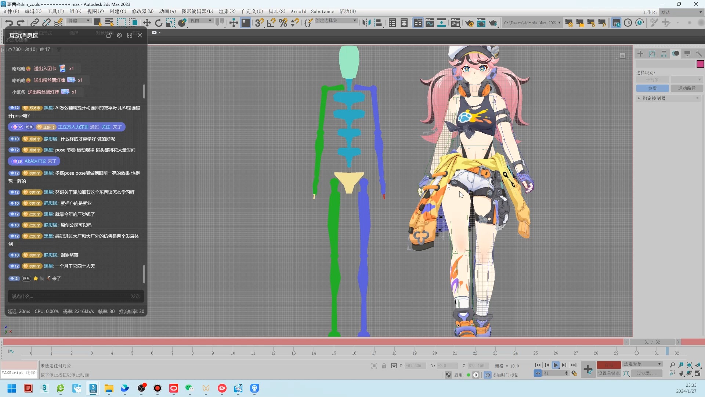705x397 pixels.
Task: Click the 运动路径 button
Action: pos(687,88)
